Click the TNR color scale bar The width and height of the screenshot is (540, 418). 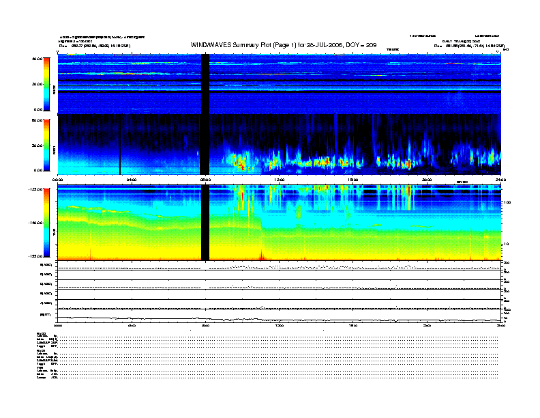coord(46,223)
